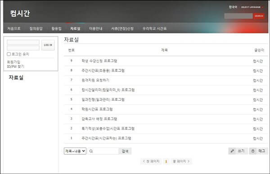
Task: Open the SELECT LANGUAGE dropdown
Action: [x=252, y=7]
